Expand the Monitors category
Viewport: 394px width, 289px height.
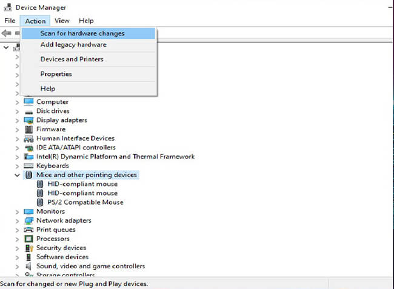click(17, 212)
